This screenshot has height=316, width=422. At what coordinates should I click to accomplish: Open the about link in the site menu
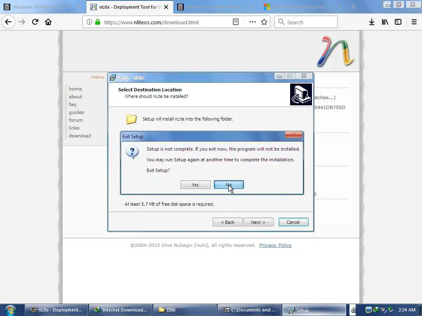(75, 96)
